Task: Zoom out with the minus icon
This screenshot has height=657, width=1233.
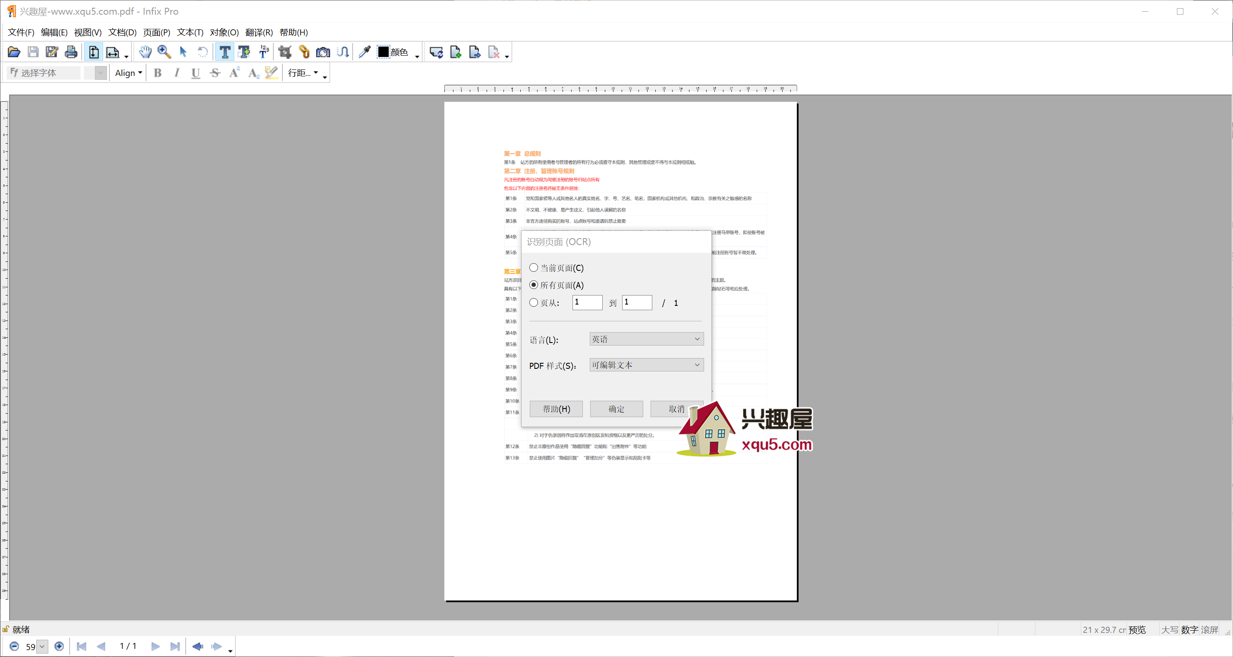Action: [14, 647]
